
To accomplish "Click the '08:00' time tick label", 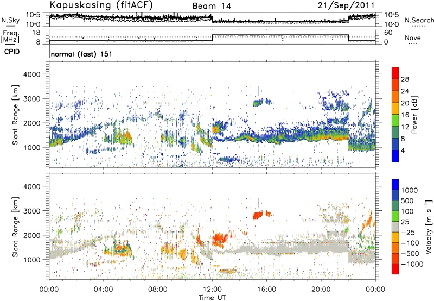I will (158, 290).
